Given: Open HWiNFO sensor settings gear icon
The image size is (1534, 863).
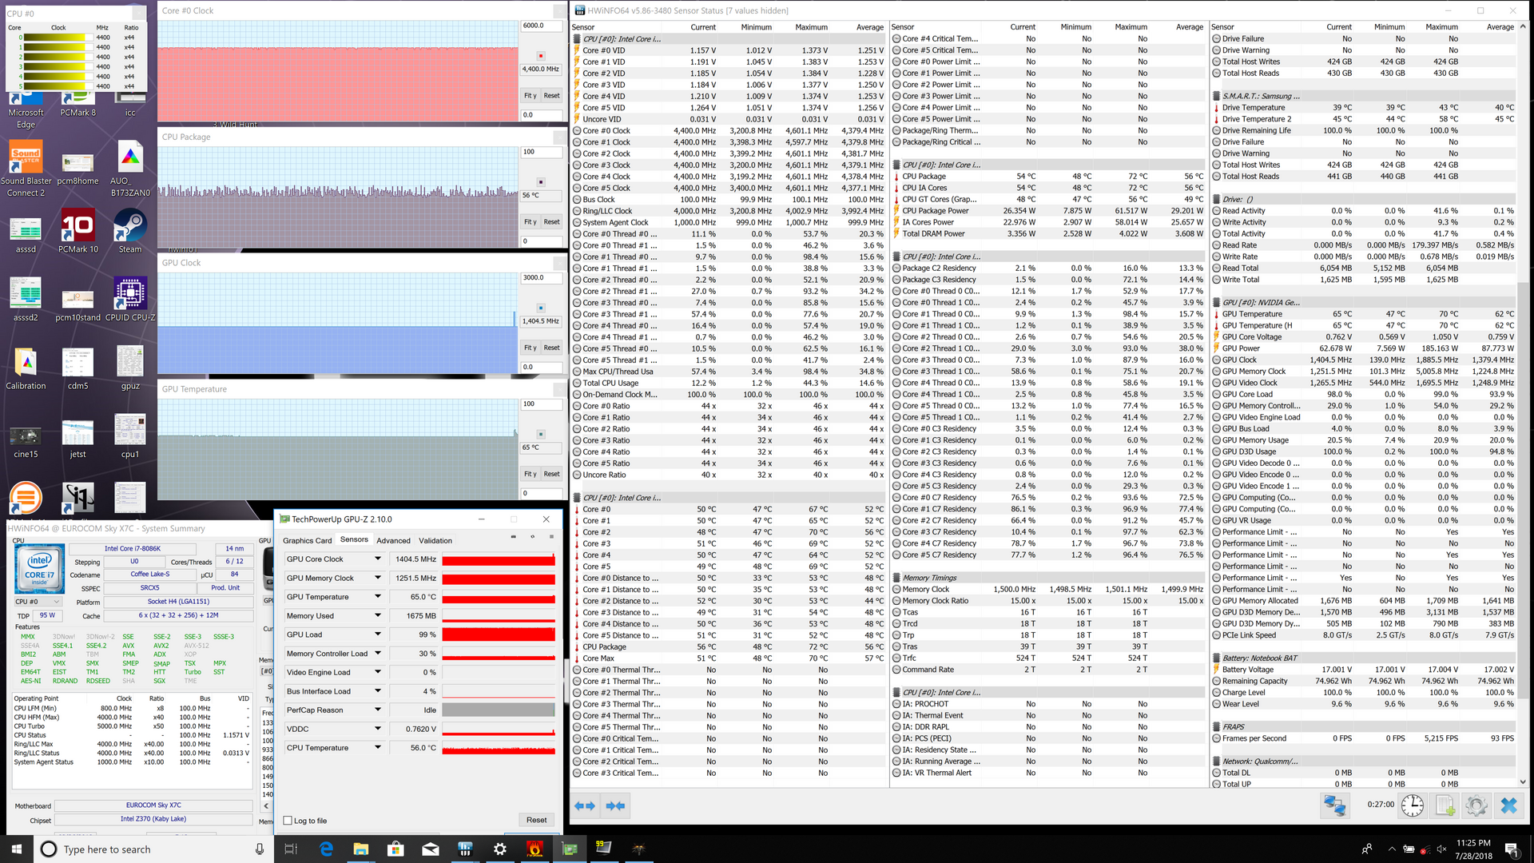Looking at the screenshot, I should click(x=1476, y=805).
